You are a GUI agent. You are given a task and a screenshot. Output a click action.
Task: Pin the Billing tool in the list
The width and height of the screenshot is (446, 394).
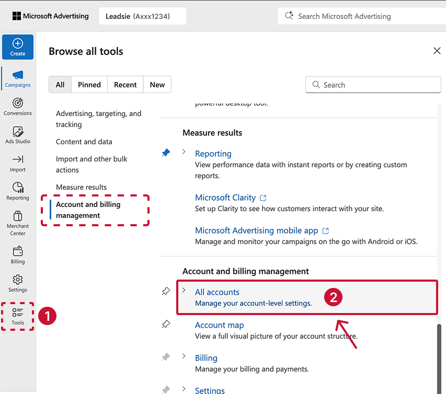pyautogui.click(x=166, y=357)
